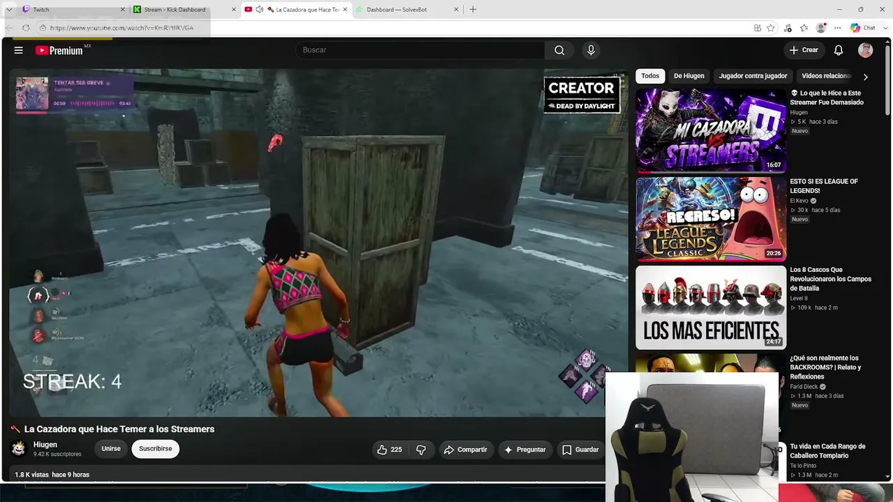Select the De Hiugen filter chip
Screen dimensions: 893x502
click(689, 76)
